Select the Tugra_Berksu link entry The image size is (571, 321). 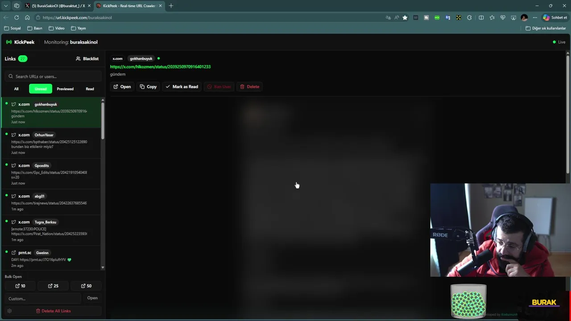pyautogui.click(x=51, y=230)
